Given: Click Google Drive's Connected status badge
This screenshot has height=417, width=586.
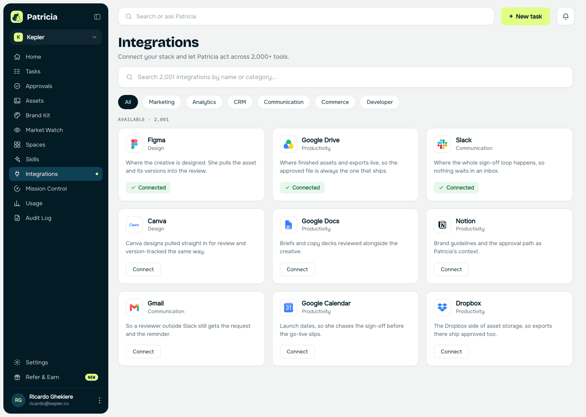Looking at the screenshot, I should (x=302, y=187).
